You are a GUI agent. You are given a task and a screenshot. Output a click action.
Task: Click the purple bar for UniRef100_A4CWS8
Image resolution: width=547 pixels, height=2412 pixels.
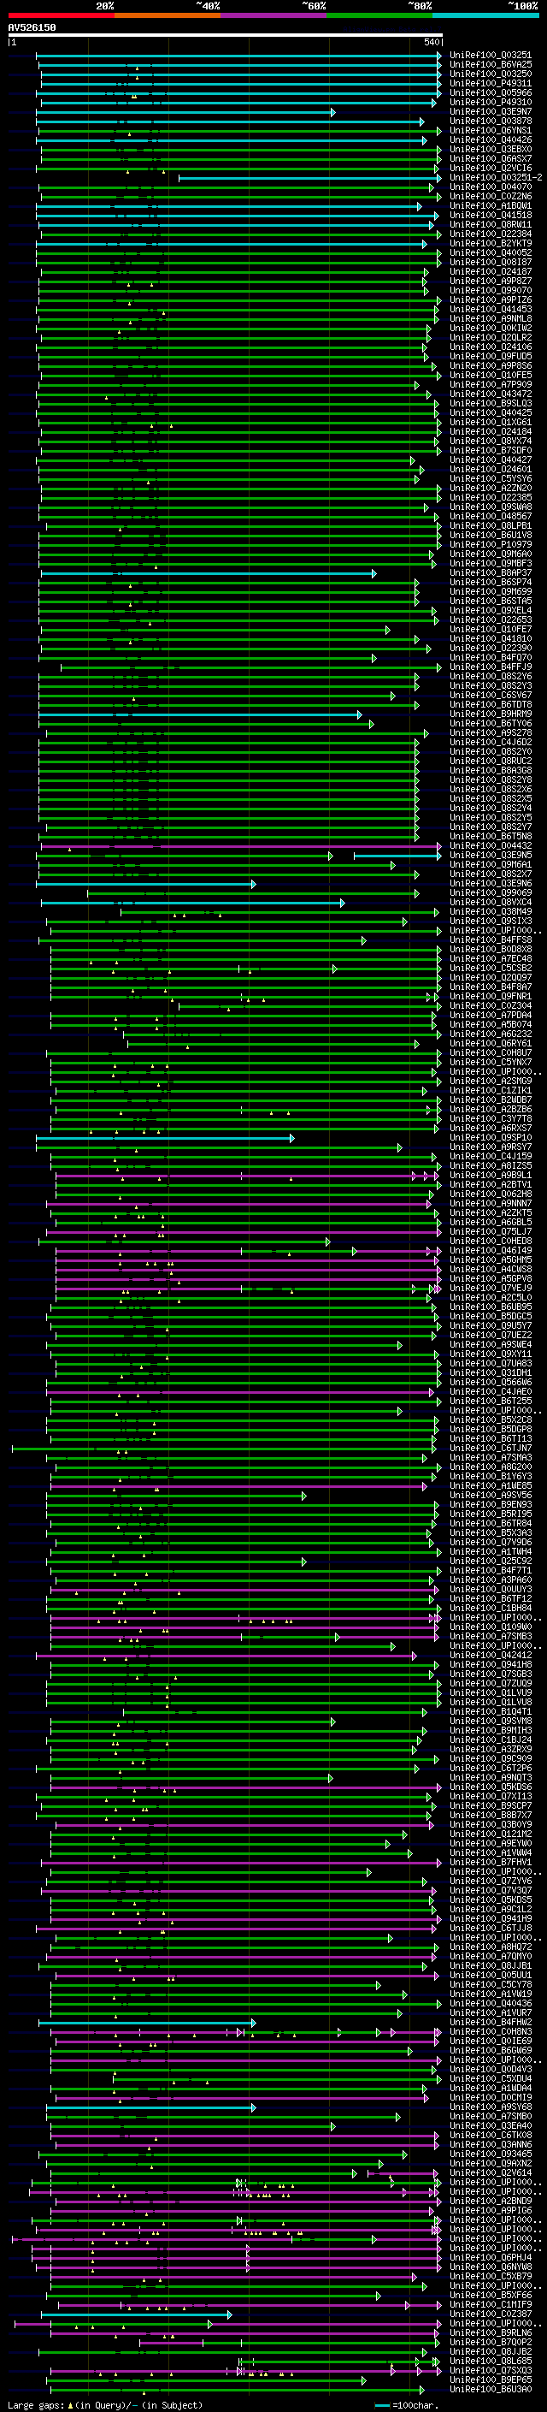click(x=248, y=1270)
